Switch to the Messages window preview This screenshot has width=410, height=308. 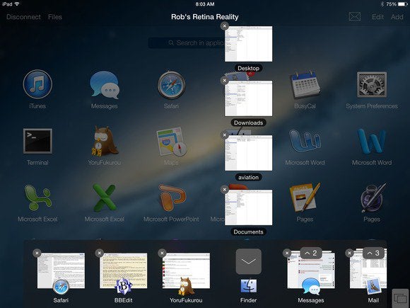point(311,270)
